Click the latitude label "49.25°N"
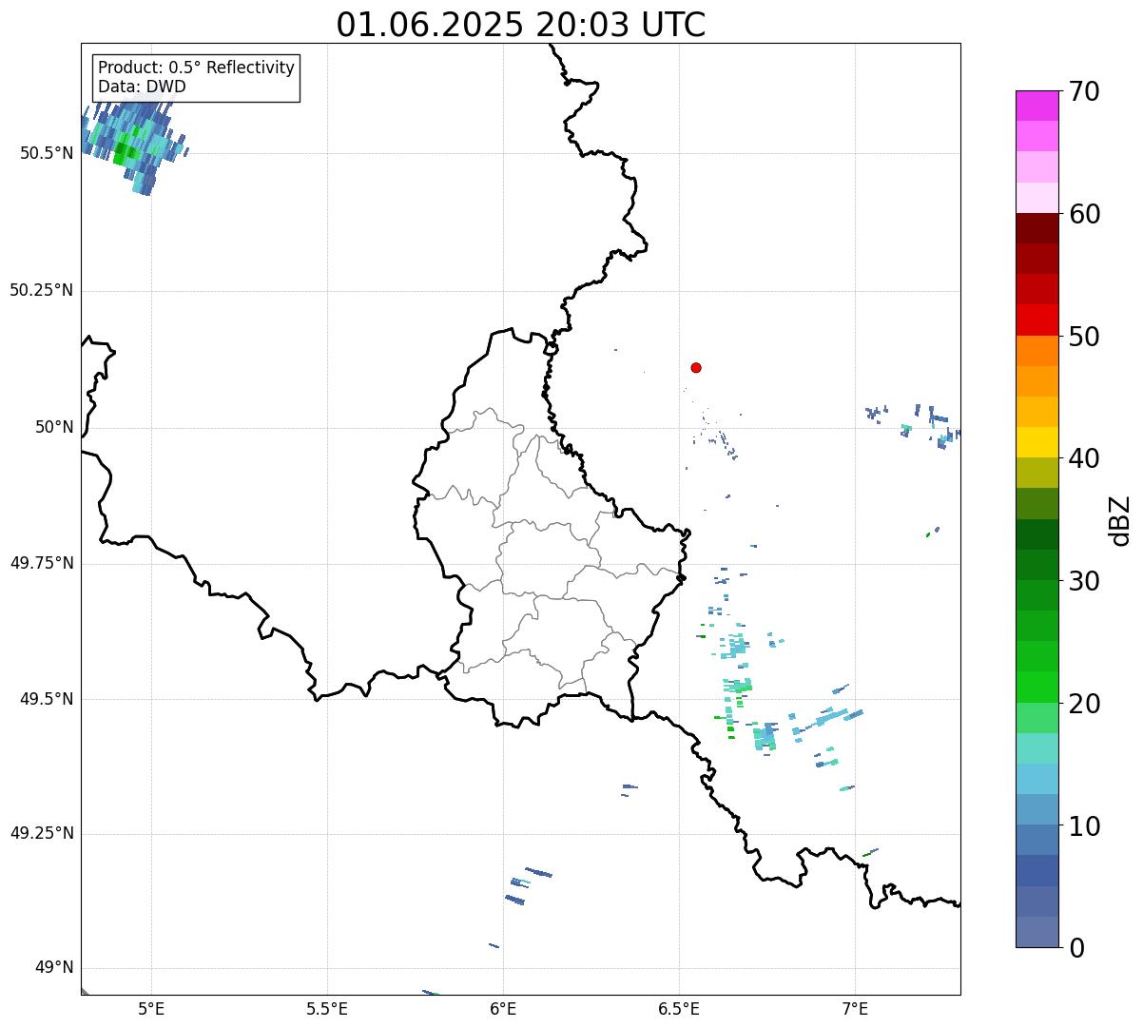This screenshot has width=1143, height=1028. click(42, 833)
